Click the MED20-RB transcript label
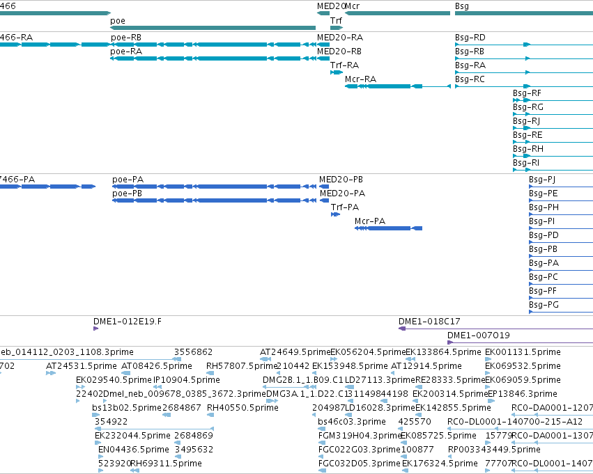The height and width of the screenshot is (474, 593). coord(339,52)
